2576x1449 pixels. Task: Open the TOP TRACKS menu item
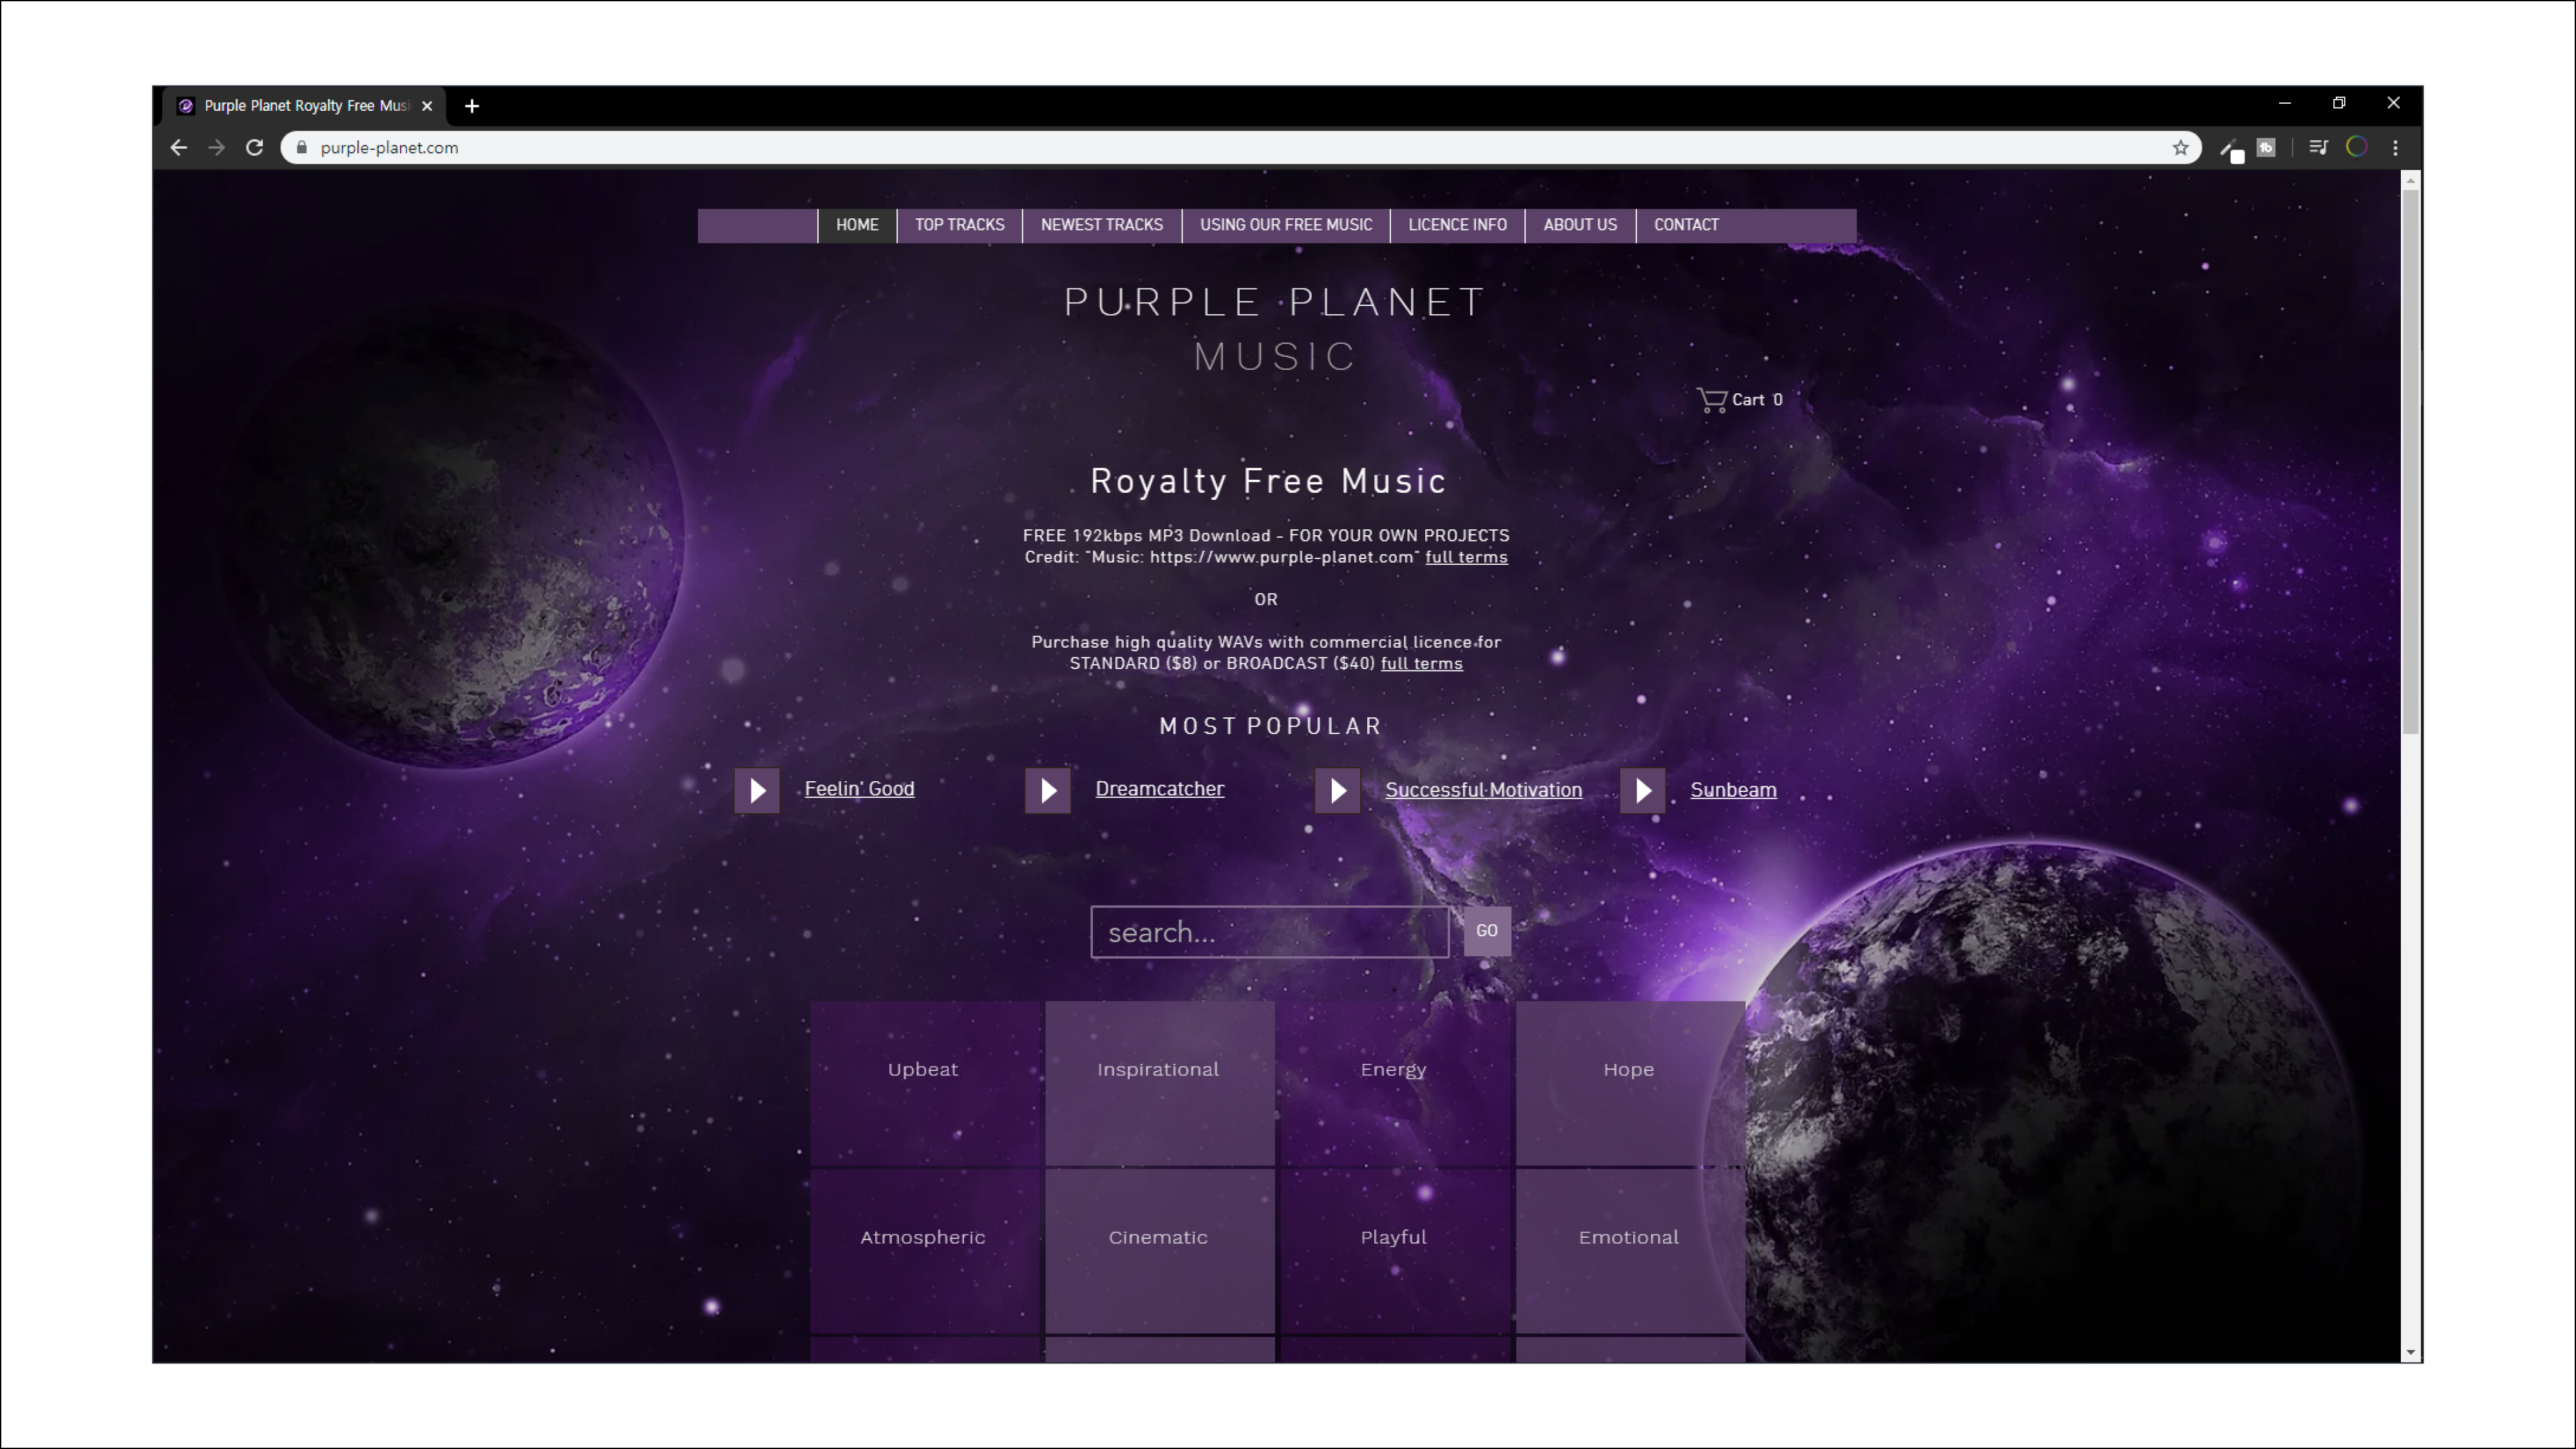tap(959, 225)
